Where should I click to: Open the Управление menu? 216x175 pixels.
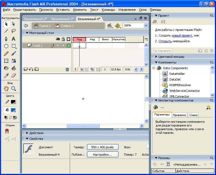coord(127,10)
